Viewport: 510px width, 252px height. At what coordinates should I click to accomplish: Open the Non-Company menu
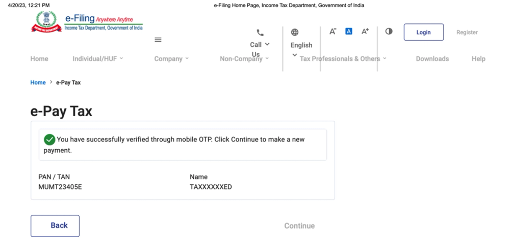244,59
